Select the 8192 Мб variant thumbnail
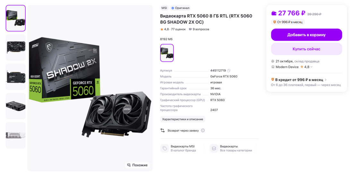350x180 pixels. pos(167,53)
